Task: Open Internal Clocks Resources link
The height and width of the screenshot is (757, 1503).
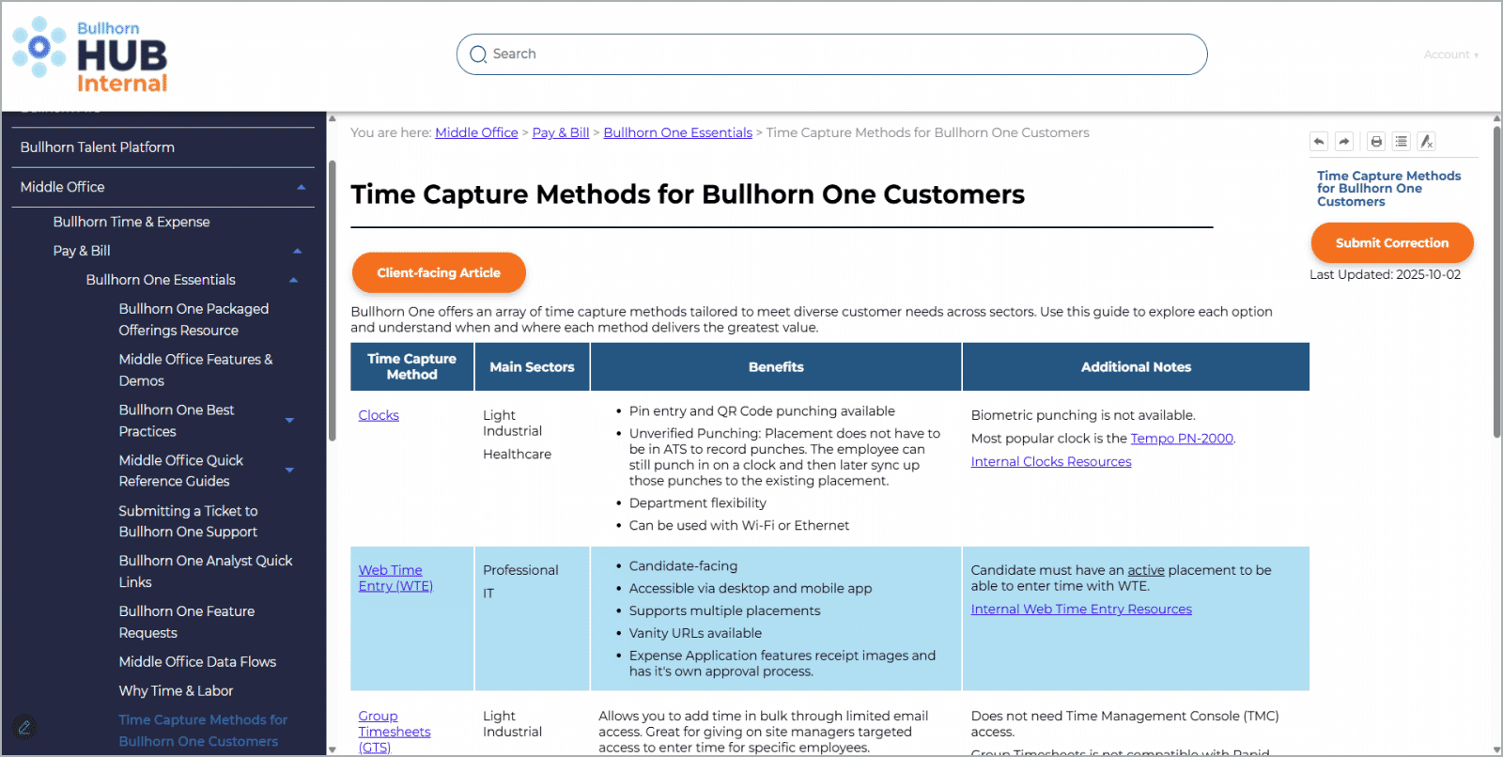Action: (x=1051, y=462)
